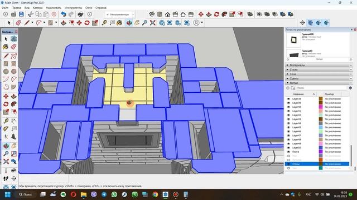This screenshot has height=200, width=357.
Task: Open the Справка menu
Action: pos(101,8)
